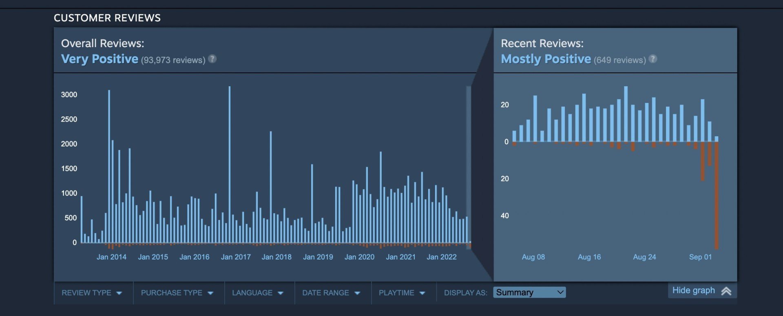Viewport: 783px width, 316px height.
Task: Click the Jan 2019 axis label
Action: (318, 257)
